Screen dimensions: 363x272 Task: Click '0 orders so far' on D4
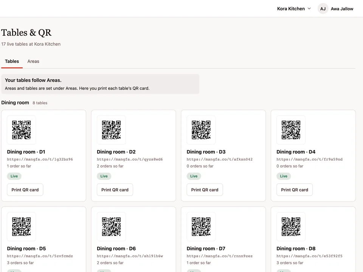click(x=290, y=166)
